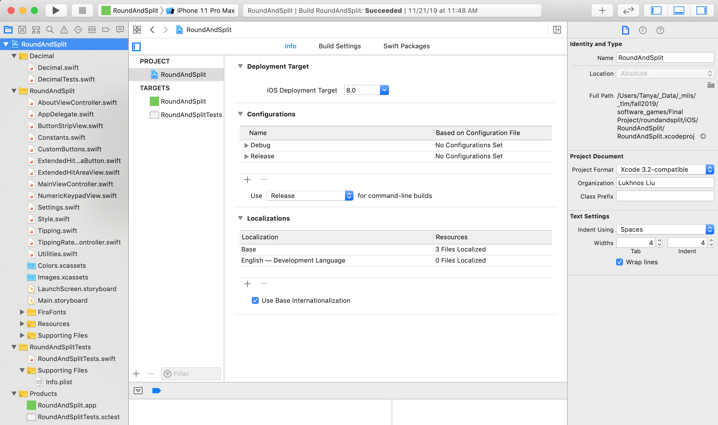Image resolution: width=718 pixels, height=425 pixels.
Task: Open the Issue navigator
Action: [x=64, y=30]
